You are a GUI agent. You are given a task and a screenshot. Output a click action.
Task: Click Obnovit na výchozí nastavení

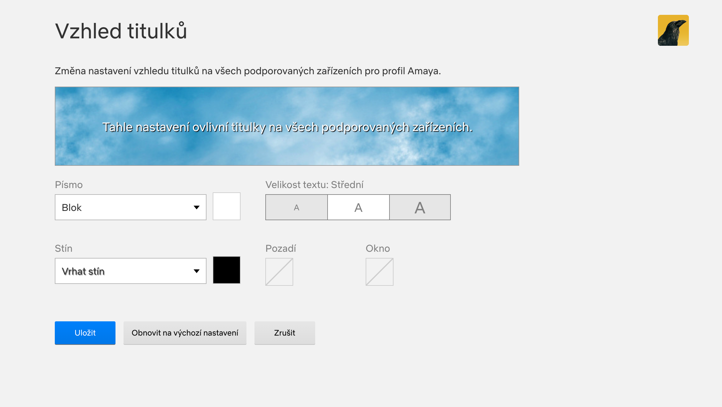[185, 333]
